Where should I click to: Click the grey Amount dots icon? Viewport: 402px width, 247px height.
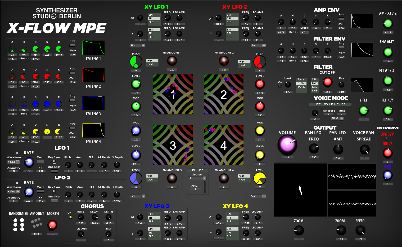coord(37,223)
